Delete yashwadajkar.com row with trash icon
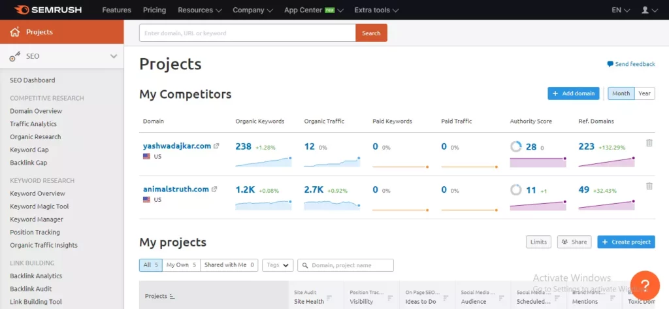 pyautogui.click(x=649, y=143)
